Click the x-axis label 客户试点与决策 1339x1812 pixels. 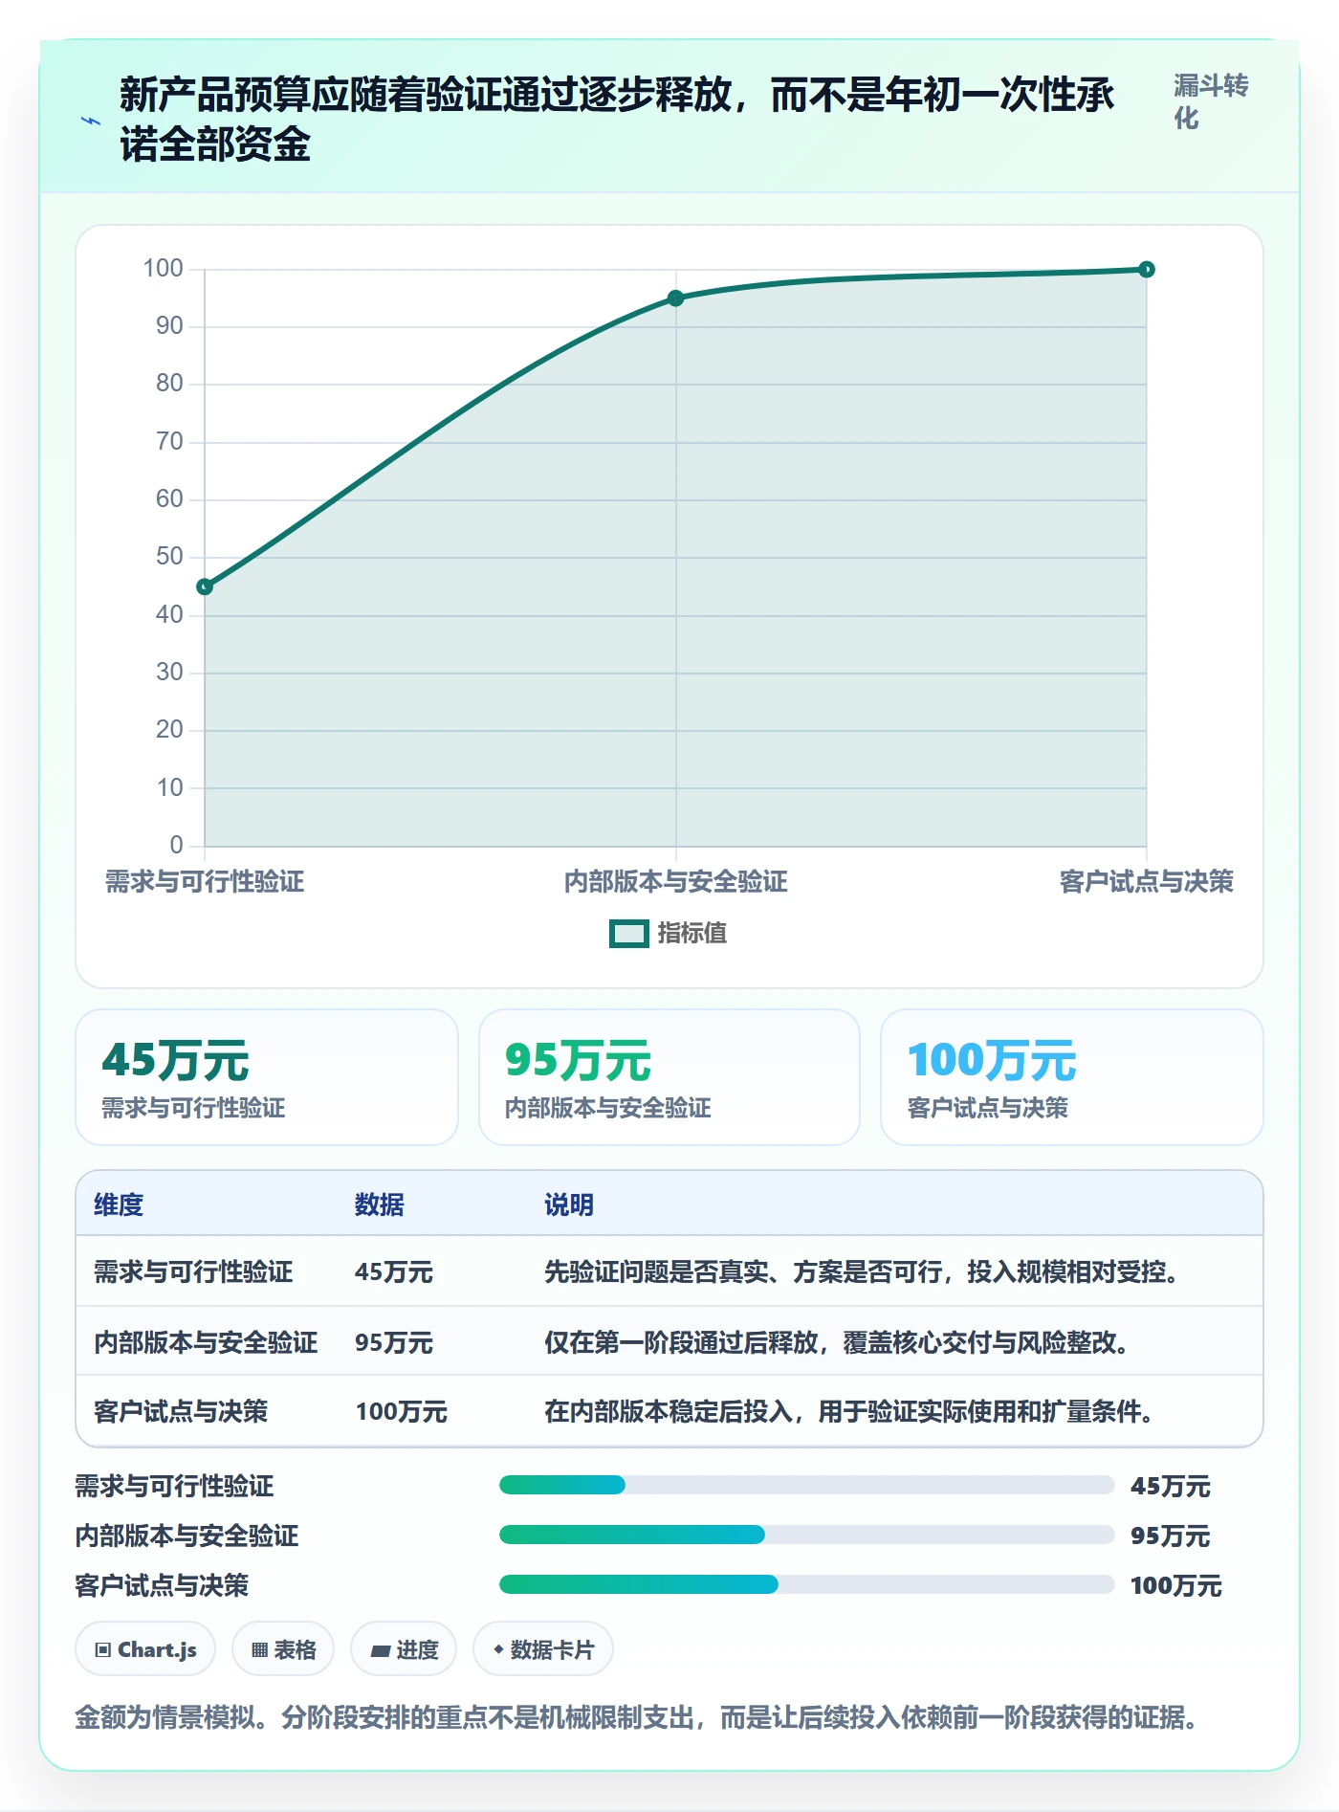pos(1146,881)
